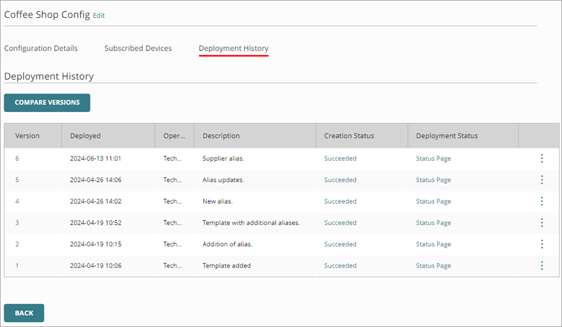
Task: Select the Deployment History tab
Action: pos(233,48)
